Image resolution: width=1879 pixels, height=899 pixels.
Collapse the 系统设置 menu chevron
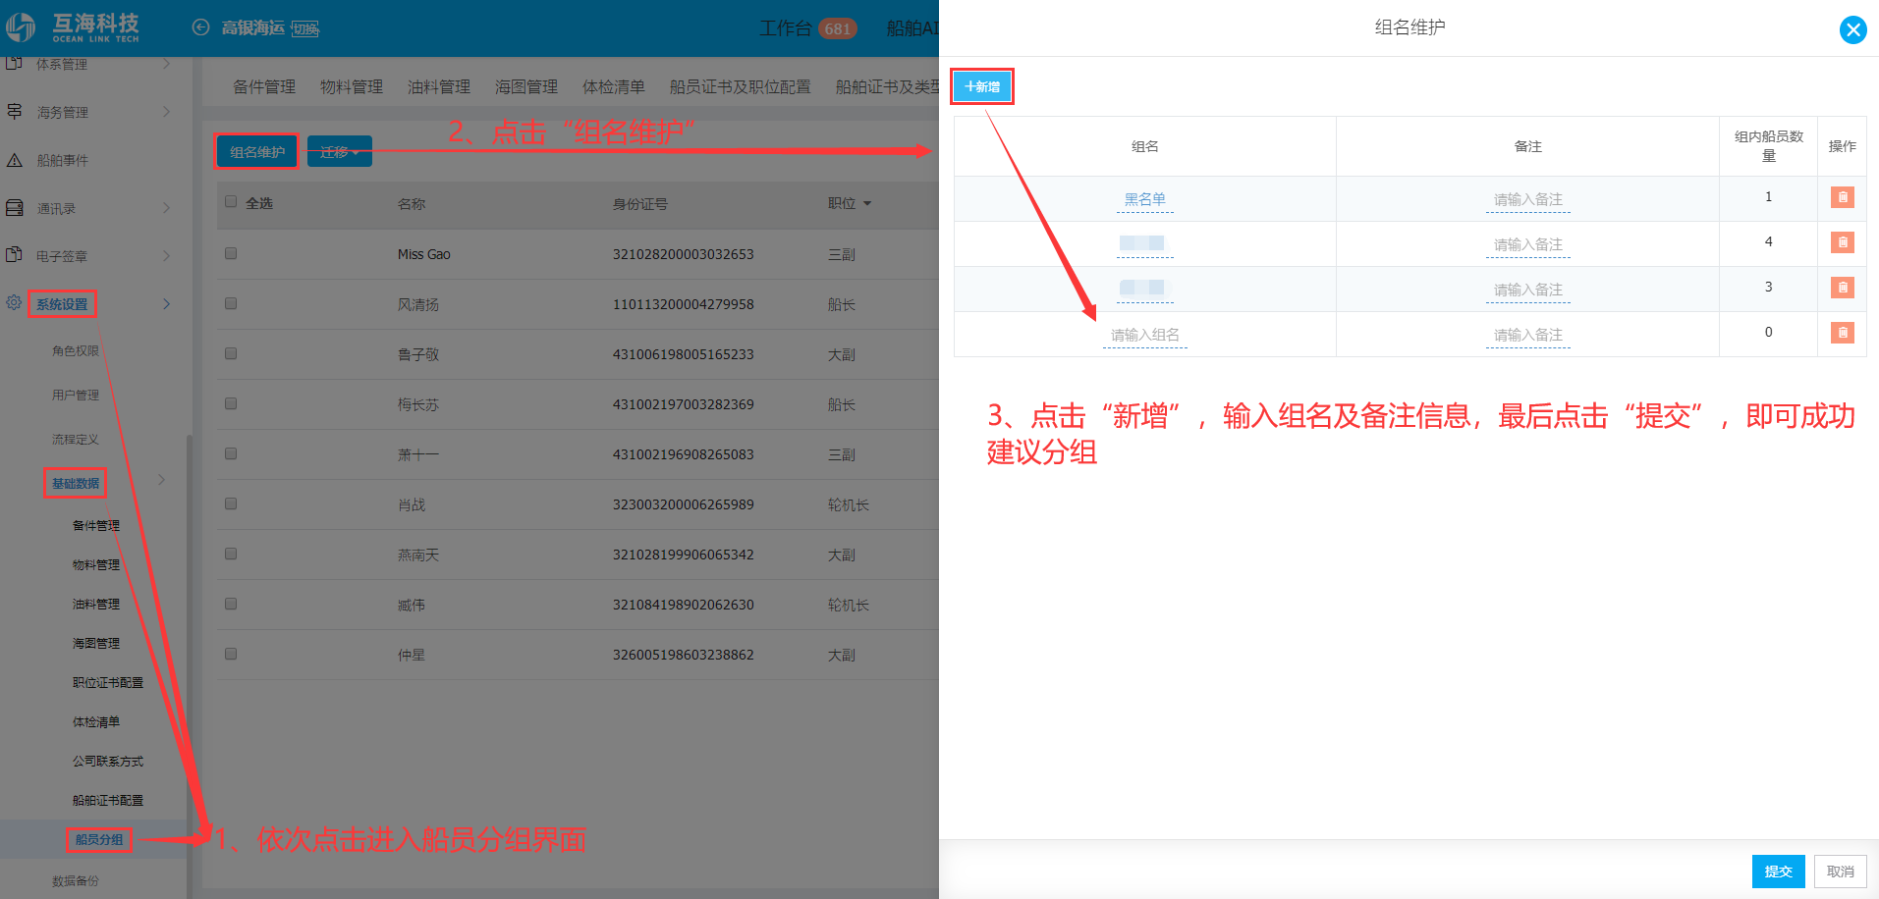tap(166, 304)
